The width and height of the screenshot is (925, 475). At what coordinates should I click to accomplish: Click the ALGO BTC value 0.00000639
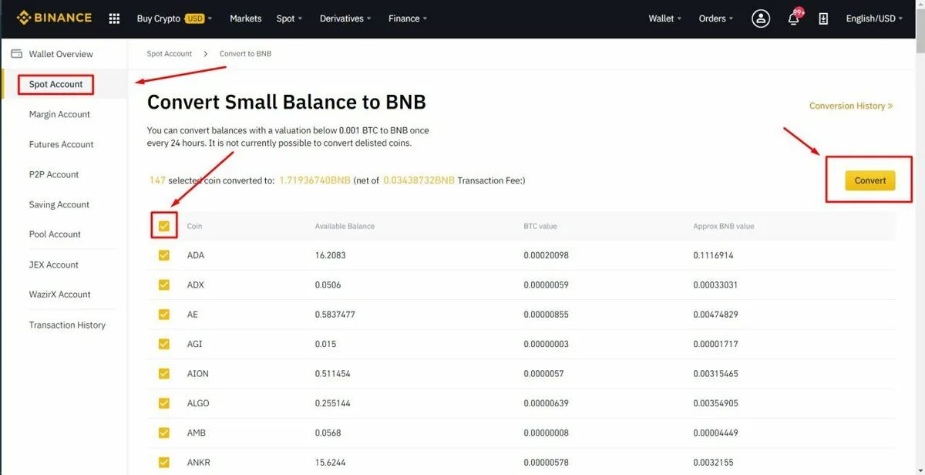(546, 403)
